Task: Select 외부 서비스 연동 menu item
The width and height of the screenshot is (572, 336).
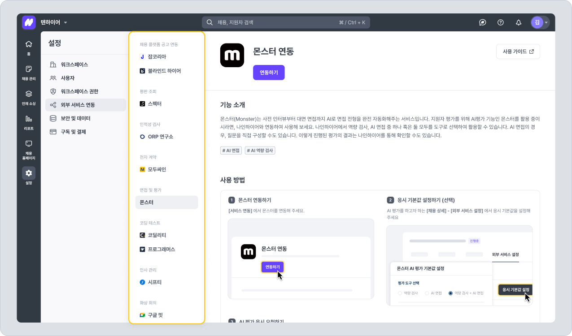Action: (x=85, y=105)
